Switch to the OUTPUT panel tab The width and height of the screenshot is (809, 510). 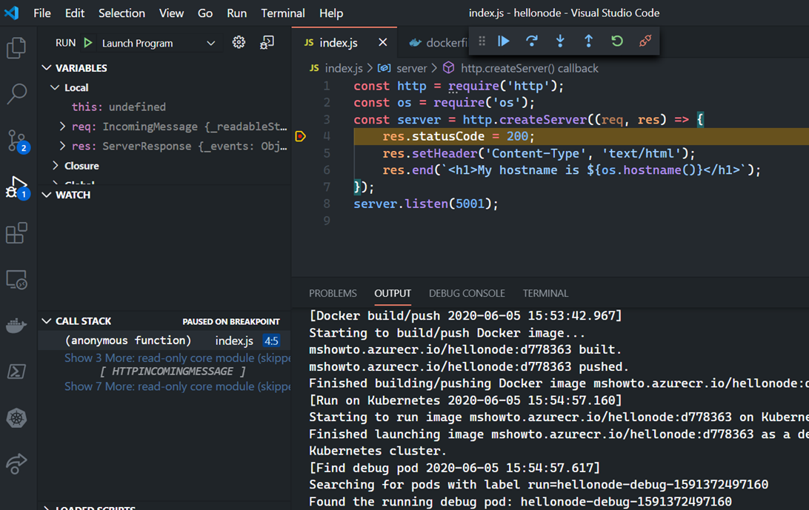pyautogui.click(x=393, y=293)
